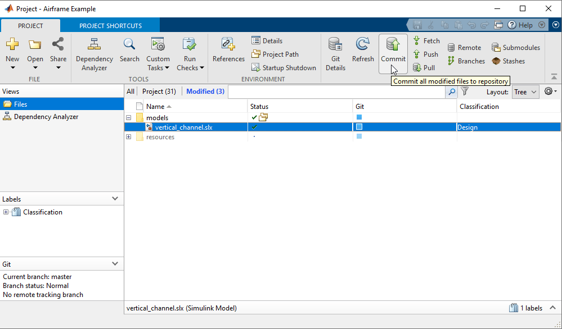Open the Custom Tasks dropdown arrow

click(x=167, y=68)
